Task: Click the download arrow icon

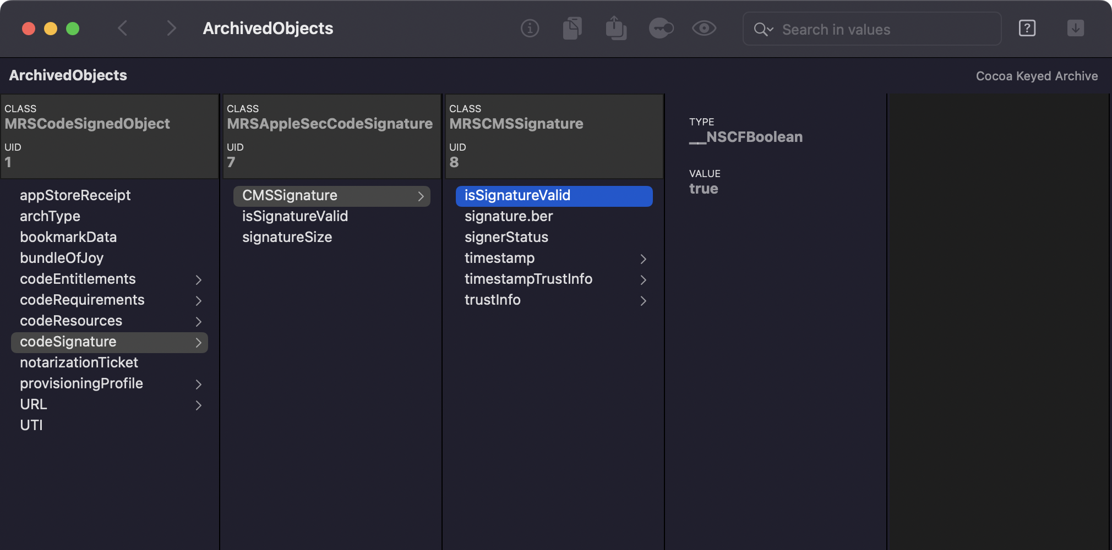Action: 1075,29
